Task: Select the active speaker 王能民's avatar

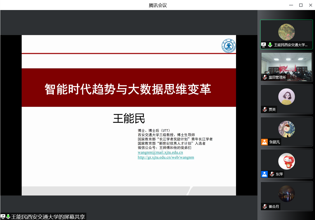Action: [x=286, y=32]
